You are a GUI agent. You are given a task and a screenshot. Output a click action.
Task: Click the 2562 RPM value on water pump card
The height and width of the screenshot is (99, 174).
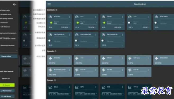(x=52, y=75)
